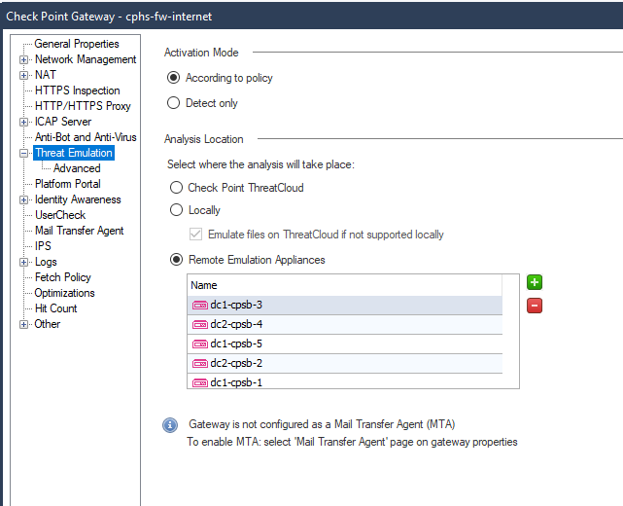This screenshot has height=506, width=623.
Task: Click the appliance icon next to dc1-cpsb-5
Action: click(200, 344)
